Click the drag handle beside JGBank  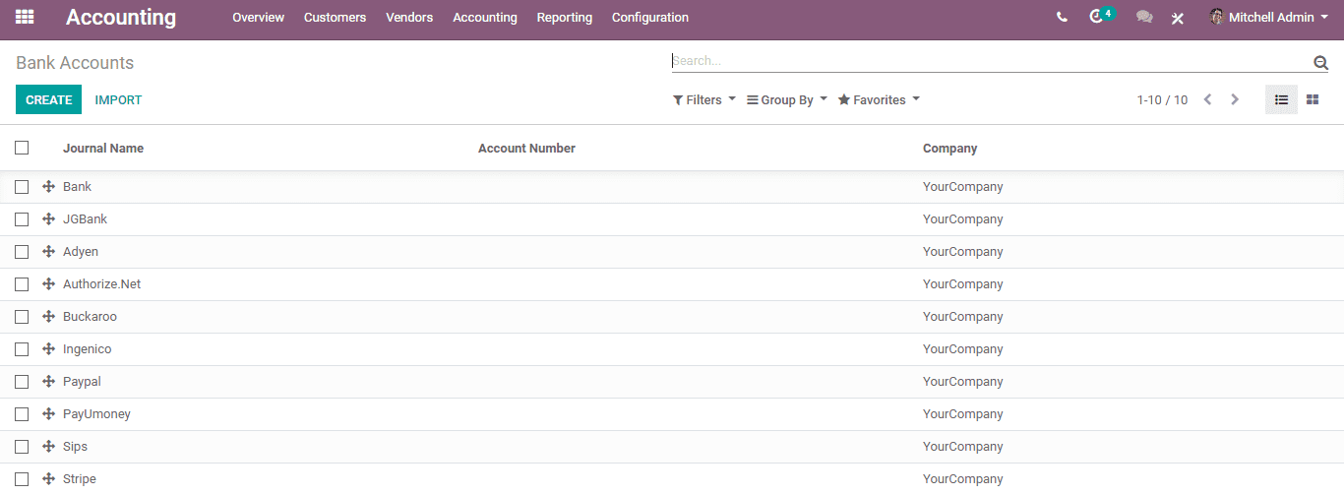[48, 218]
